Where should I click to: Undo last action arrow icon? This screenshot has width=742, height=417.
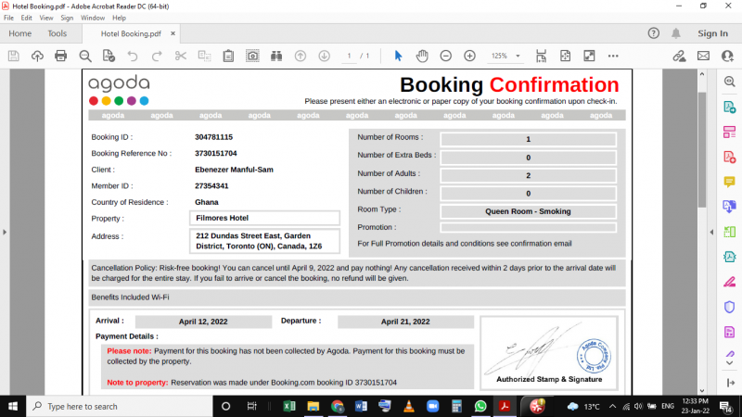(133, 56)
